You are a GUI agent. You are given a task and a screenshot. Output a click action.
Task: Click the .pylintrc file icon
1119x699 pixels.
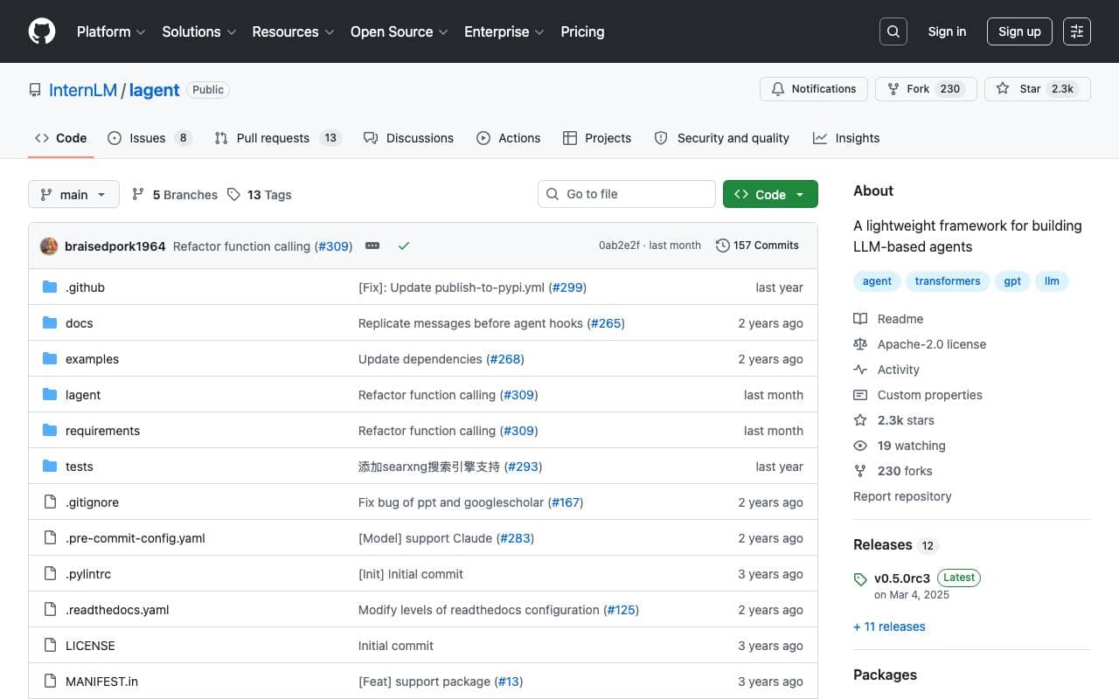pyautogui.click(x=50, y=574)
